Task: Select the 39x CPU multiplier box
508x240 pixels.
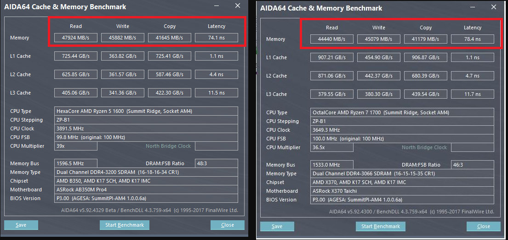Action: [76, 146]
